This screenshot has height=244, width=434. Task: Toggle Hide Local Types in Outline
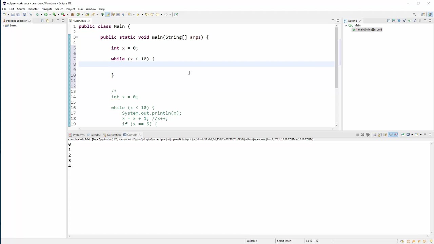pos(415,21)
